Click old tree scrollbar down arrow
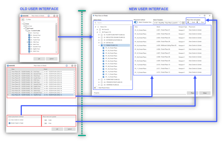Image resolution: width=223 pixels, height=142 pixels. 56,52
